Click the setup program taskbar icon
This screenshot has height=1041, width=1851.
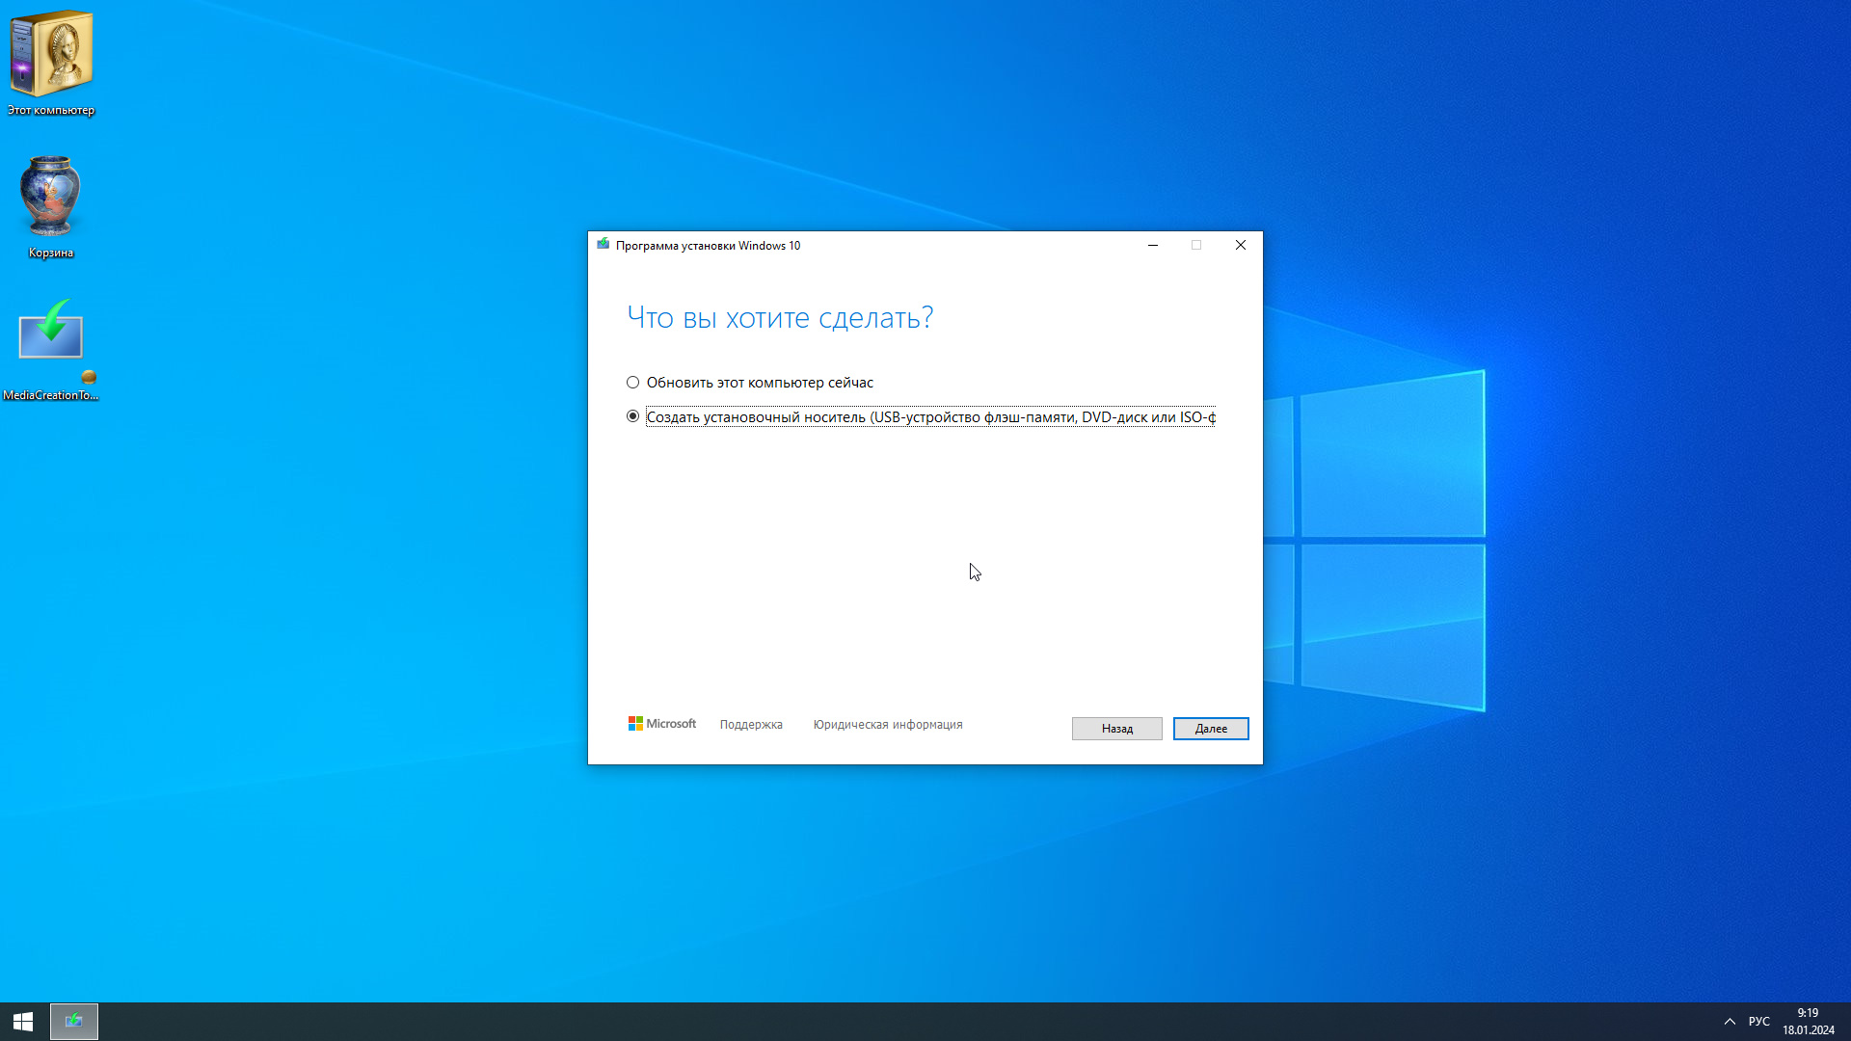pyautogui.click(x=74, y=1021)
